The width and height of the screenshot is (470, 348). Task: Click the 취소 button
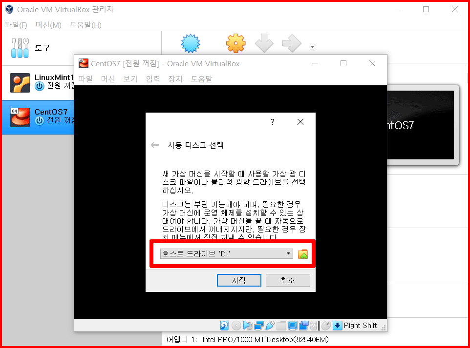click(x=288, y=280)
